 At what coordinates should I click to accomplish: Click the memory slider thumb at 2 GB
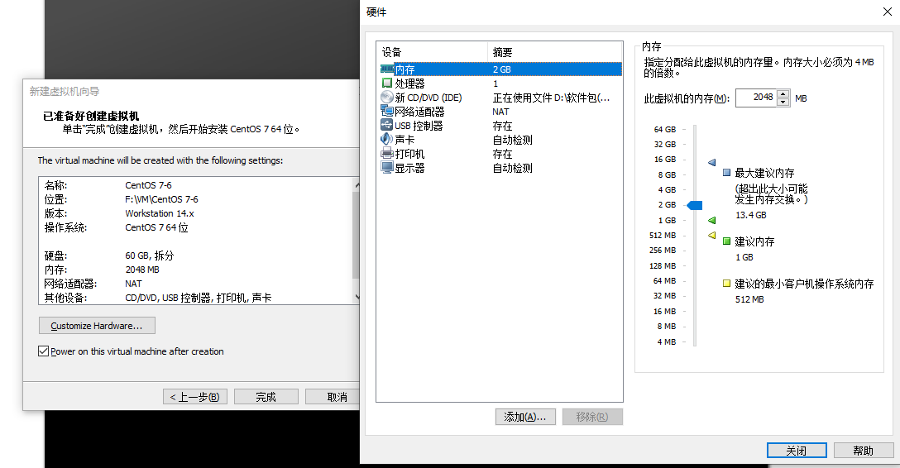point(695,205)
